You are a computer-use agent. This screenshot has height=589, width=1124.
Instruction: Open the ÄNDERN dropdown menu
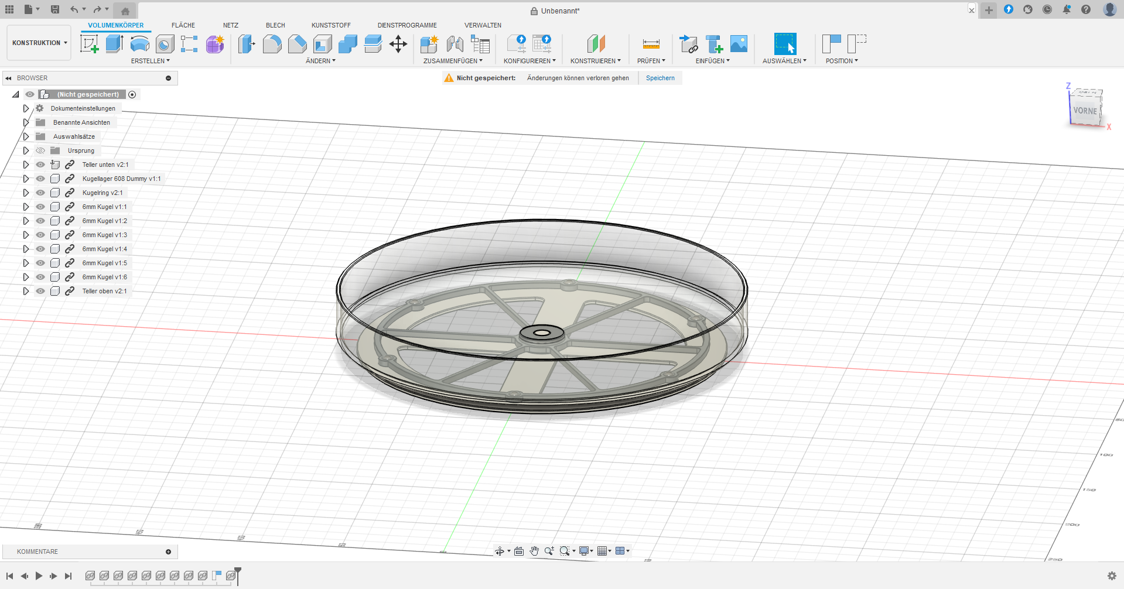pos(320,61)
